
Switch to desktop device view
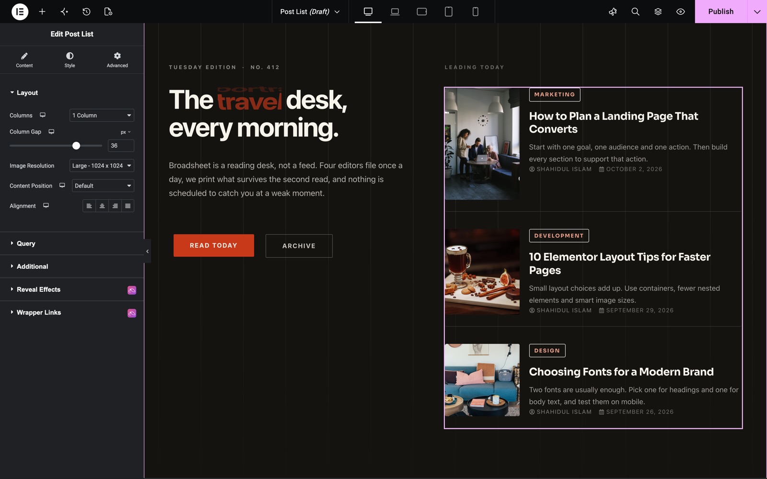tap(368, 11)
